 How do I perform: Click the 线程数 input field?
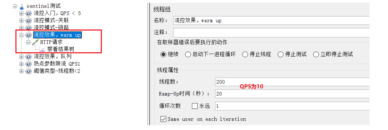(x=292, y=82)
